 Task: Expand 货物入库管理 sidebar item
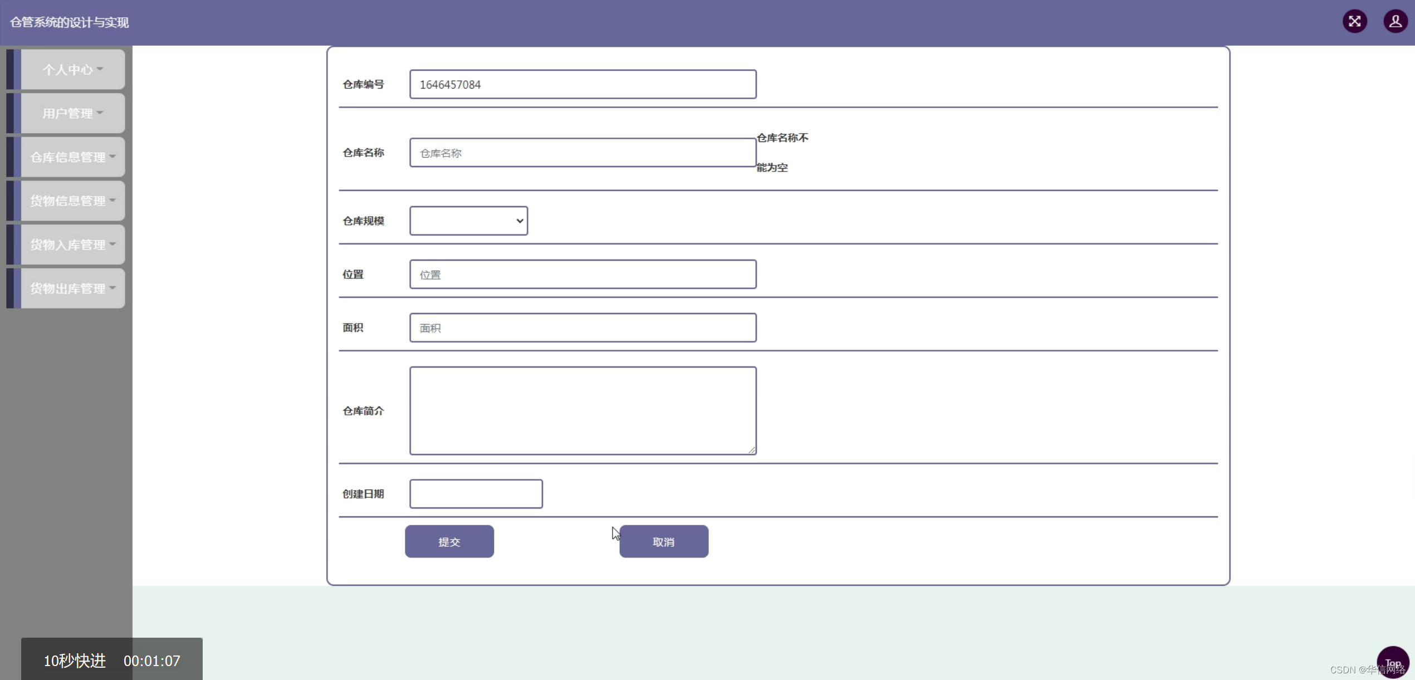click(72, 245)
